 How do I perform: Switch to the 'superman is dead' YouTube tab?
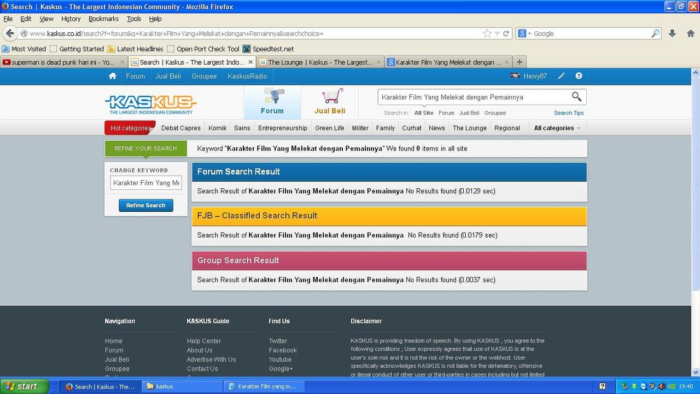(64, 62)
